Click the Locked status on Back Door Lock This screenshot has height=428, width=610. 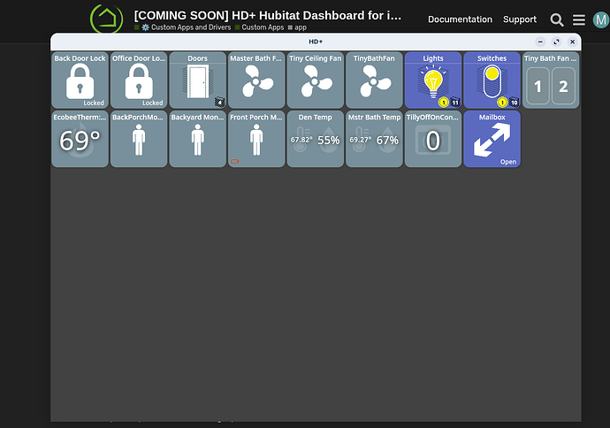pos(94,103)
